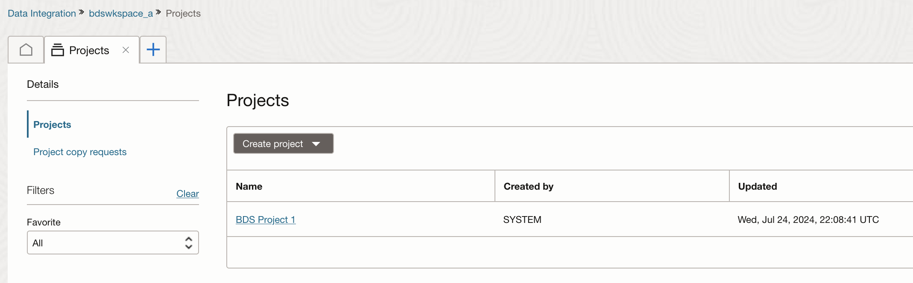Click the Projects tab stack icon
The width and height of the screenshot is (913, 283).
click(58, 50)
